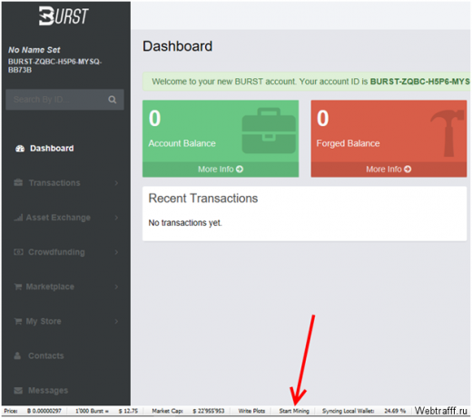472x418 pixels.
Task: Click the Asset Exchange chart icon
Action: pyautogui.click(x=18, y=218)
